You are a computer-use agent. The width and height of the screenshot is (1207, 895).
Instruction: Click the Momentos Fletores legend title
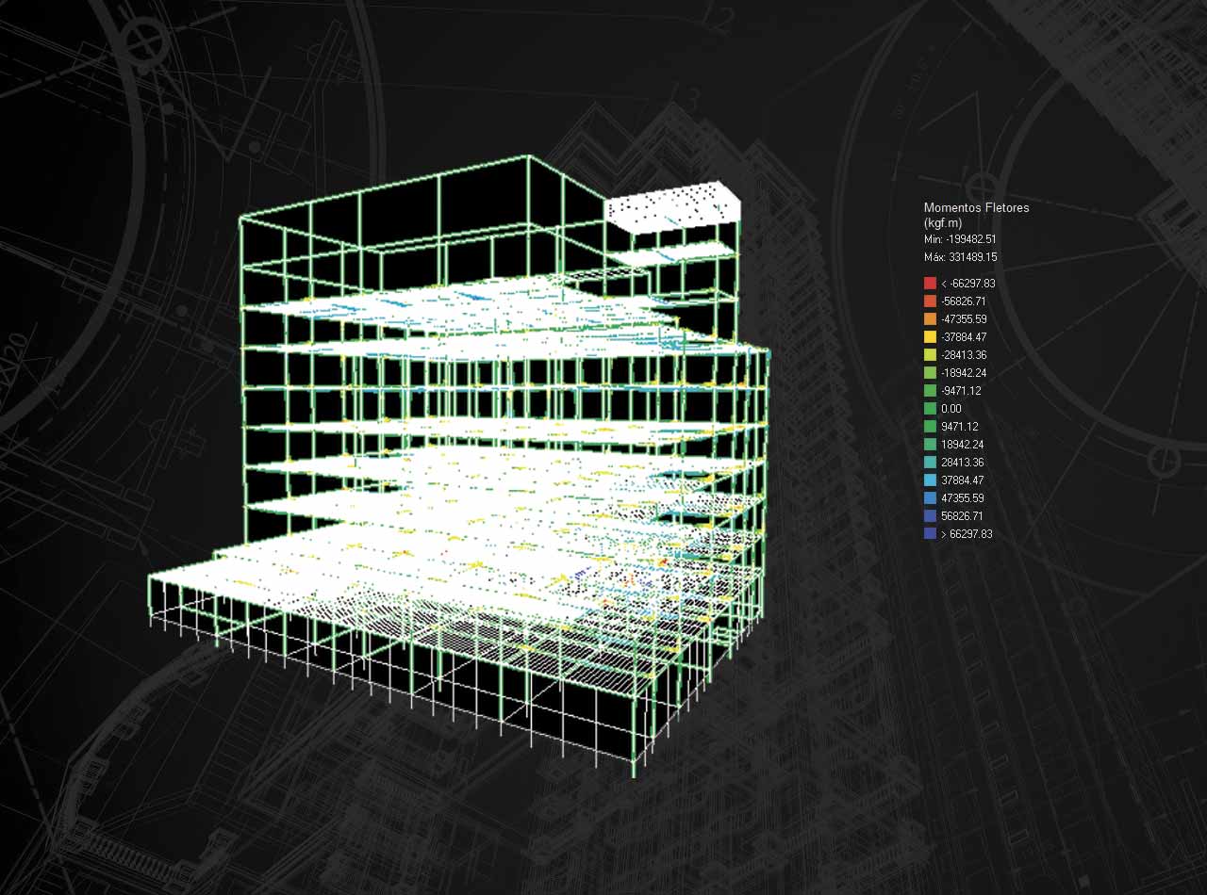(976, 208)
